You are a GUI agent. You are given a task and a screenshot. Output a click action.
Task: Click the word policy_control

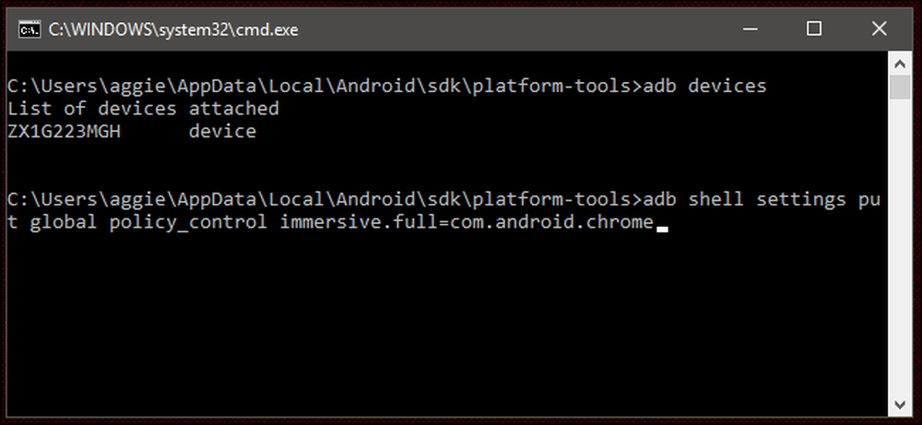pyautogui.click(x=188, y=223)
